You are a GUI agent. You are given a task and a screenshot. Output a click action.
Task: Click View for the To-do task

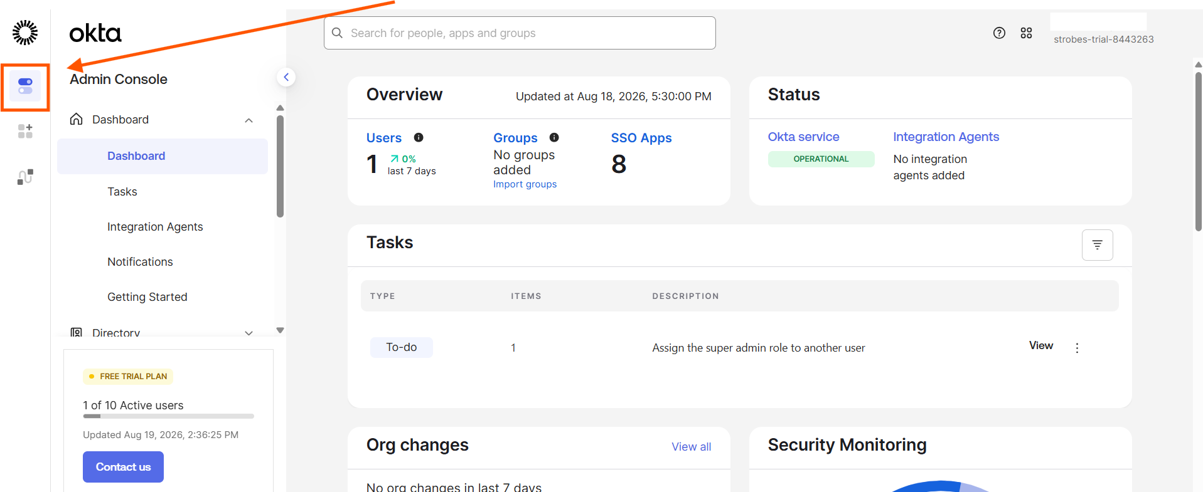1041,345
